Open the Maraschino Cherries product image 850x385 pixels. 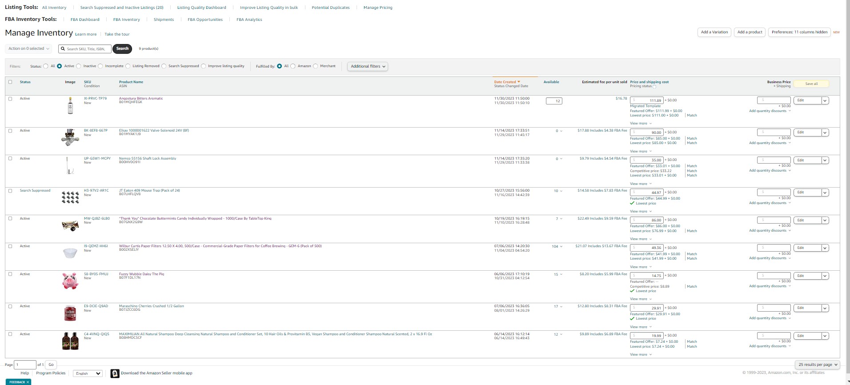pyautogui.click(x=70, y=313)
